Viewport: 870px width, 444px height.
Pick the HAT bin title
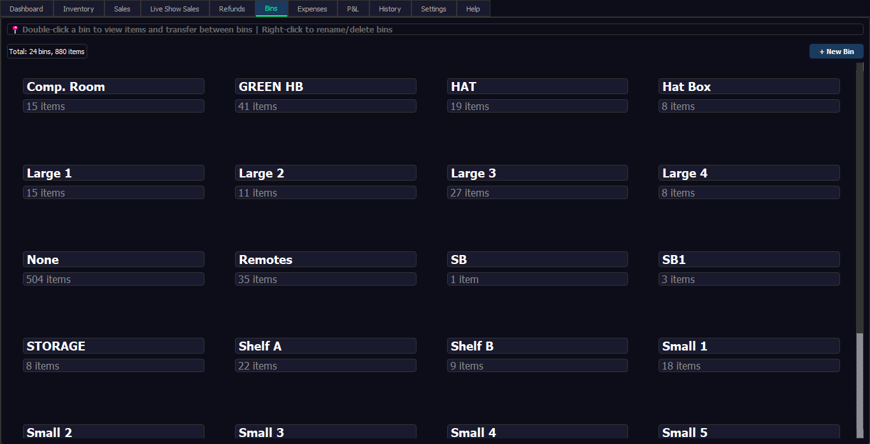coord(538,87)
